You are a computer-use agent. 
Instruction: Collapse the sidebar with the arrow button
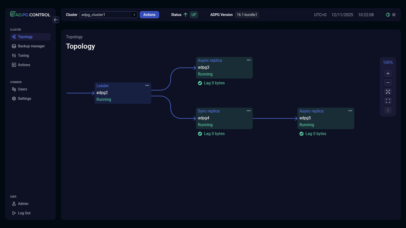coord(56,20)
